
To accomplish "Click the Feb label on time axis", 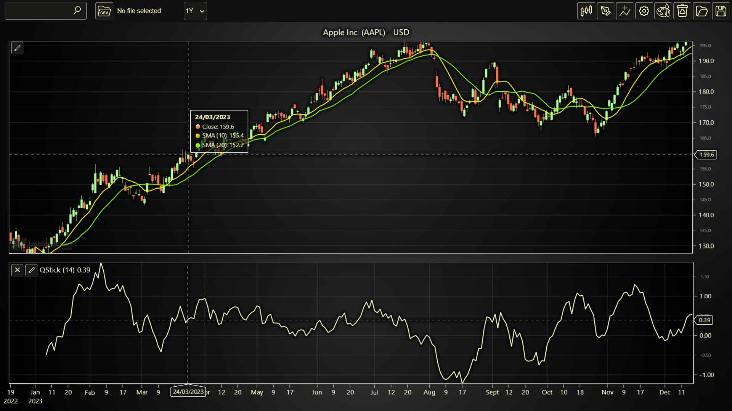I will tap(90, 392).
